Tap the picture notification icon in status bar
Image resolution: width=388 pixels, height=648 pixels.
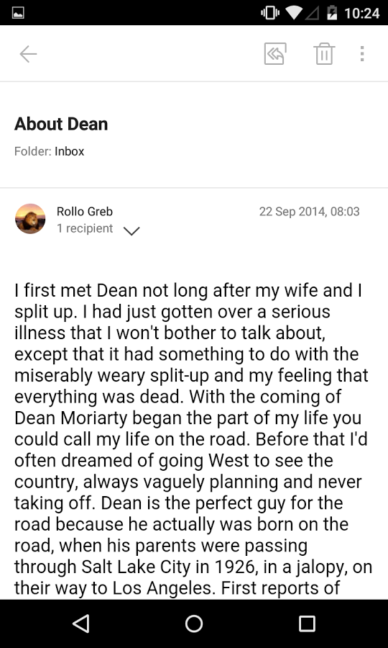[18, 13]
